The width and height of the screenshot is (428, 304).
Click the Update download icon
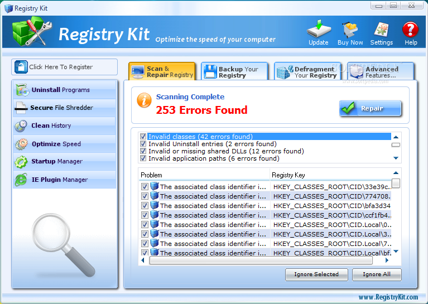click(319, 28)
